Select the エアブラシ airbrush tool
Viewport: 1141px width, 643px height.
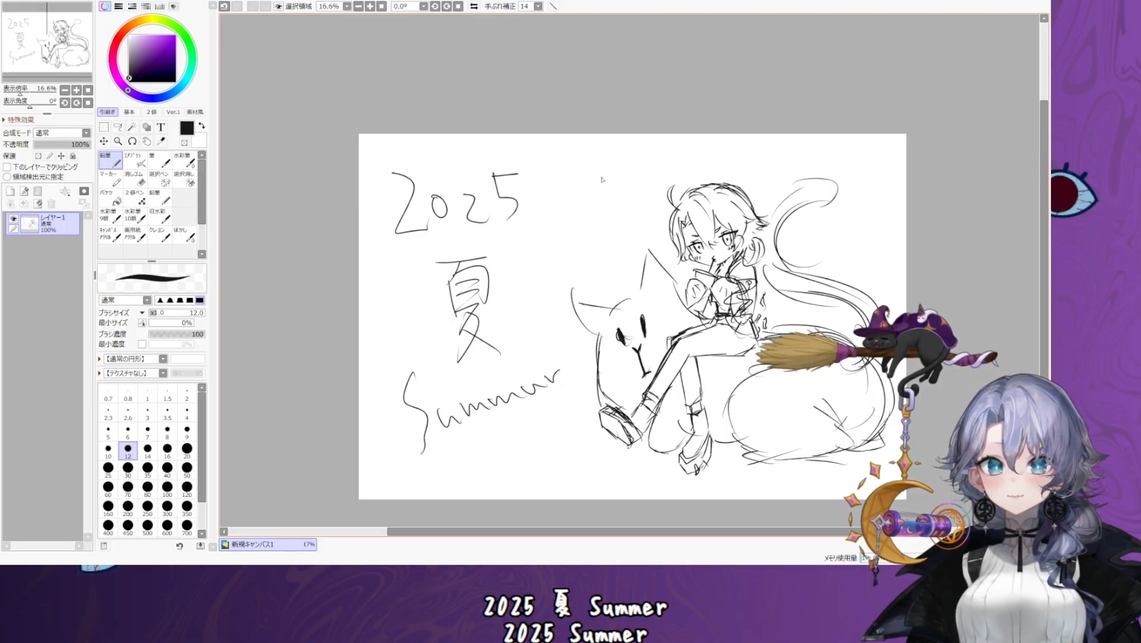[135, 160]
